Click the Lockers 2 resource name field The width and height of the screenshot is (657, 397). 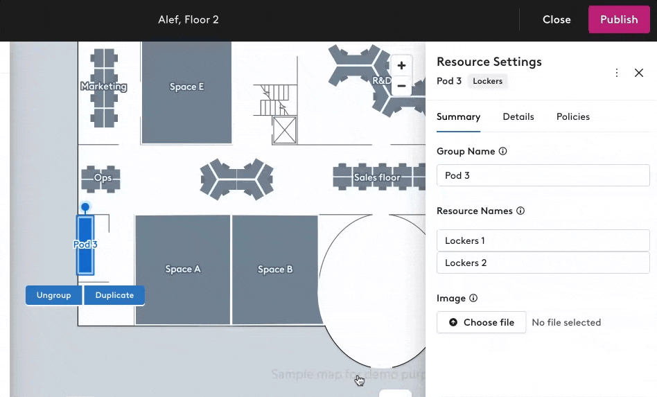tap(543, 263)
